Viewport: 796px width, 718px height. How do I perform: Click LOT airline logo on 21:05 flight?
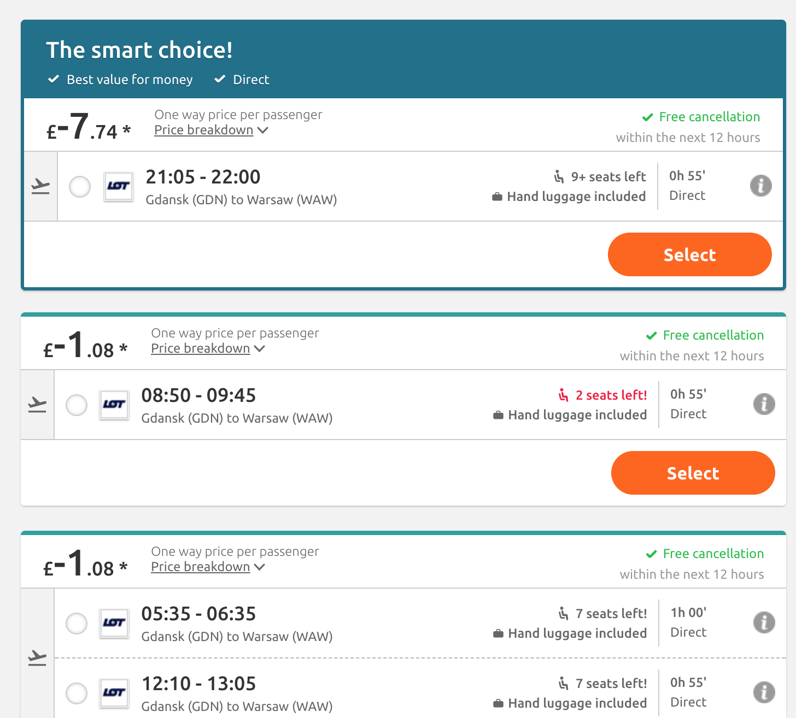119,186
